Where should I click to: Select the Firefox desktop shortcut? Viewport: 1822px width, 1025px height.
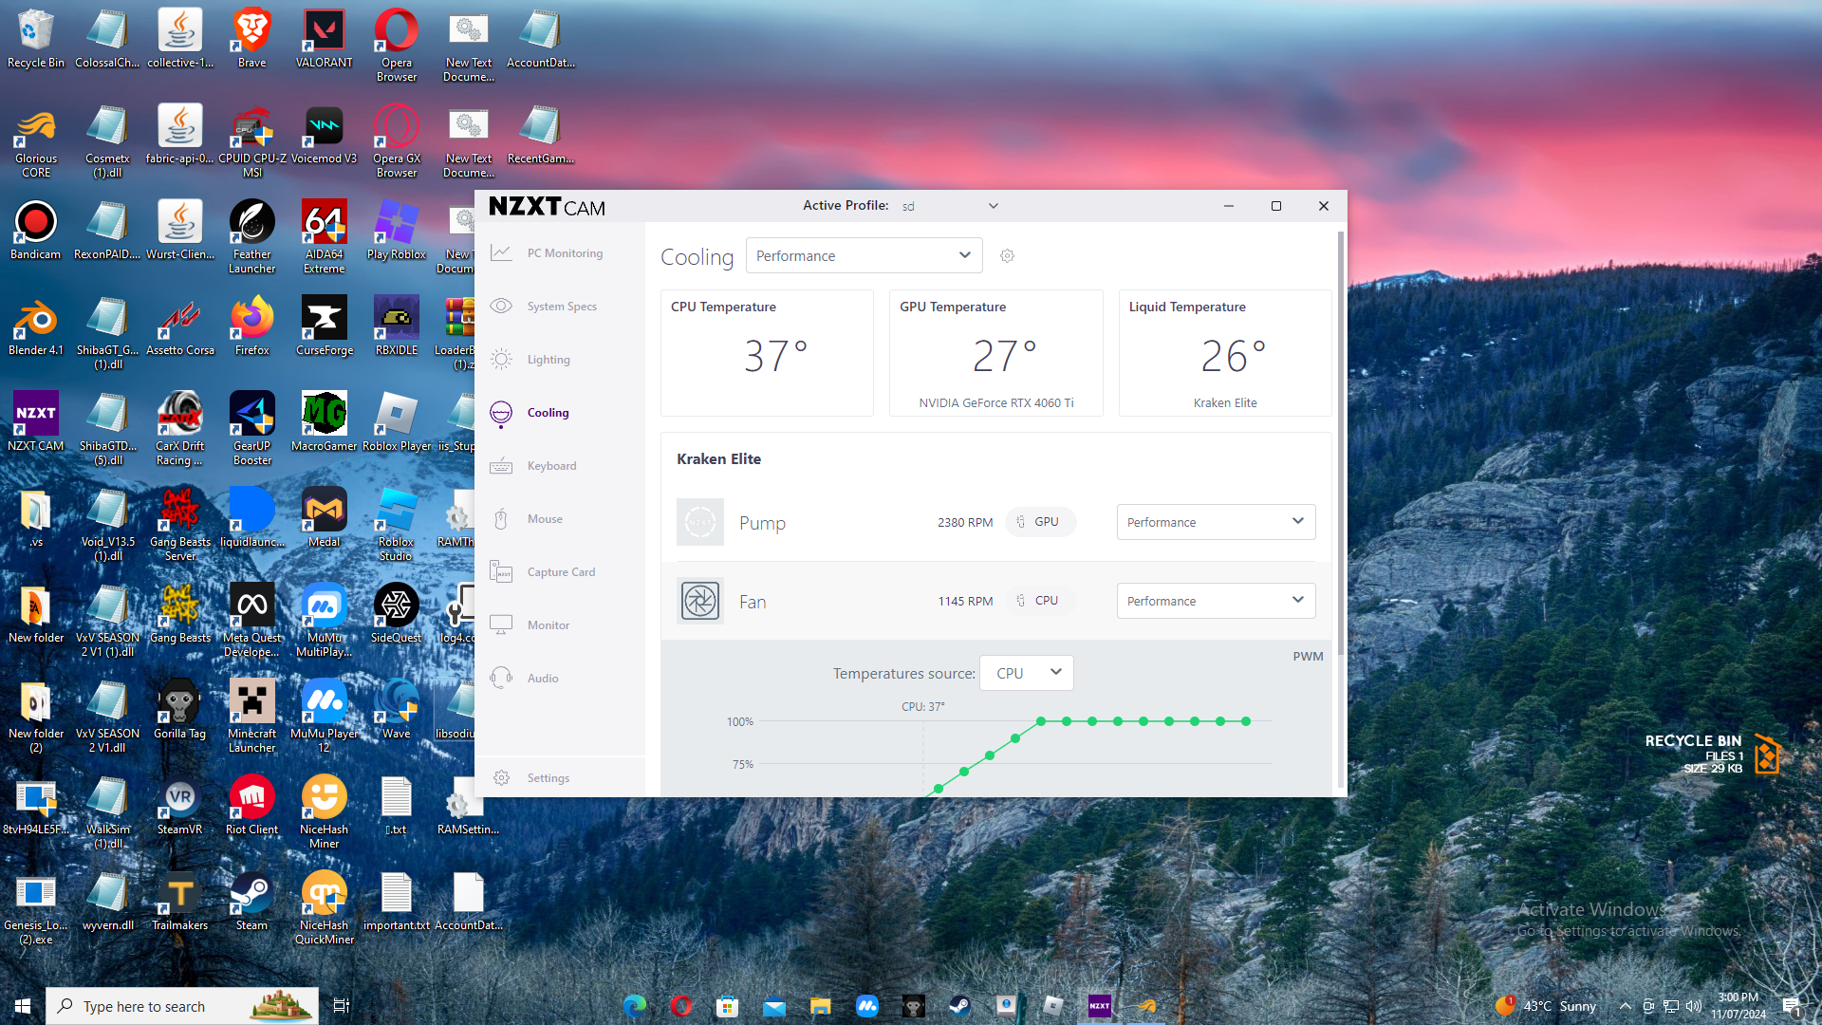click(252, 327)
